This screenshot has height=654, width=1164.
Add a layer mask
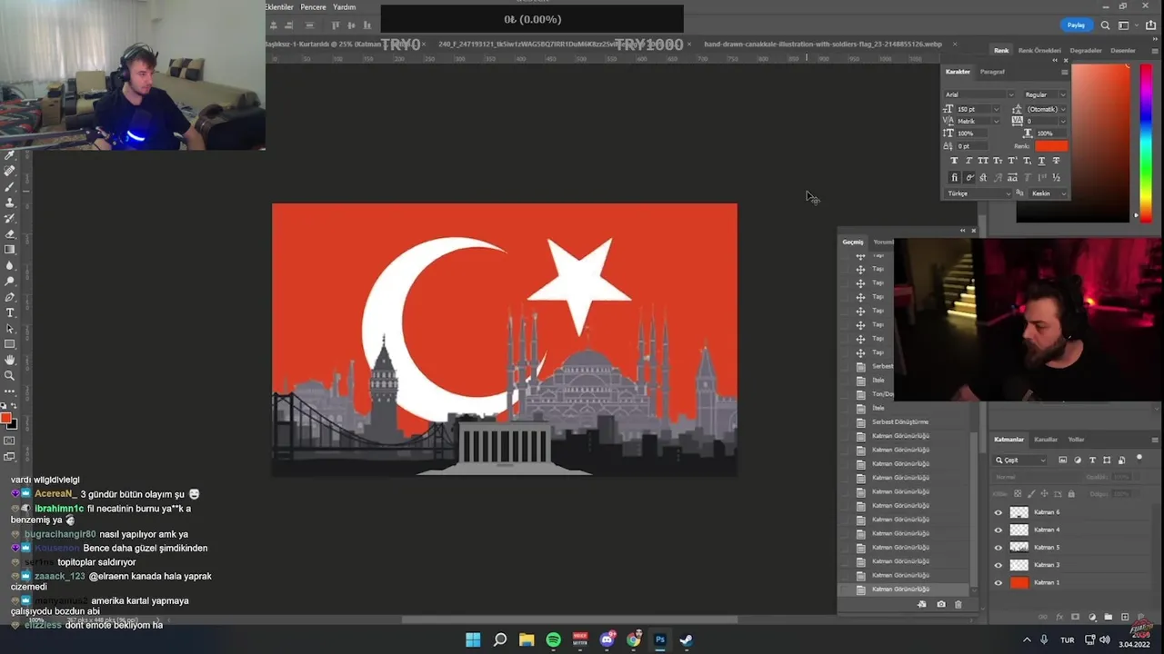click(x=1075, y=617)
